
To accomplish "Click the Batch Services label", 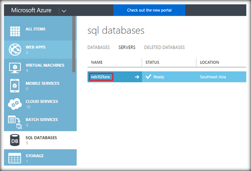I will coord(42,120).
